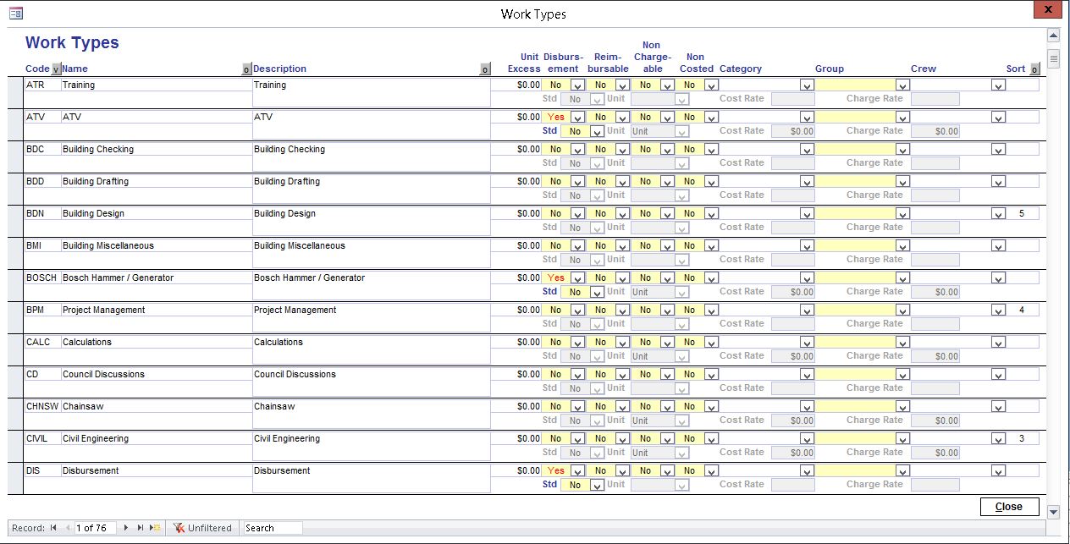Click the sort button beside Description header
This screenshot has height=544, width=1070.
(x=485, y=69)
